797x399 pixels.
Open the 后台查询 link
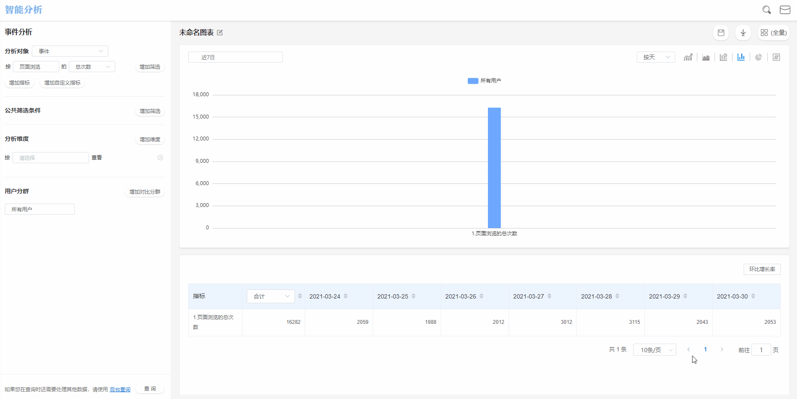[x=120, y=390]
